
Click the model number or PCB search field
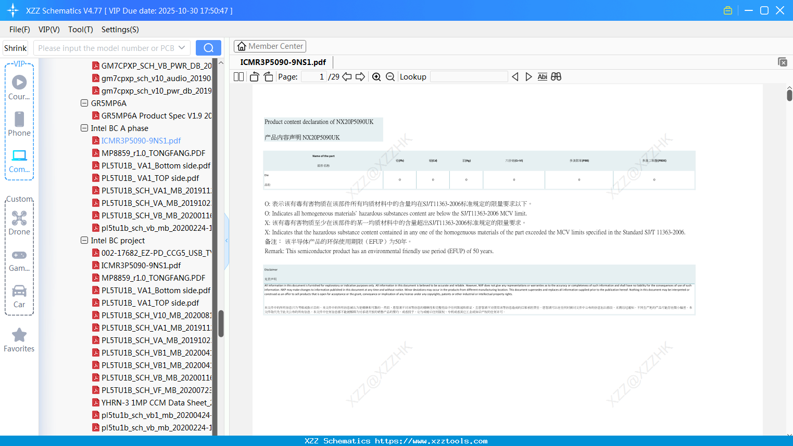106,48
